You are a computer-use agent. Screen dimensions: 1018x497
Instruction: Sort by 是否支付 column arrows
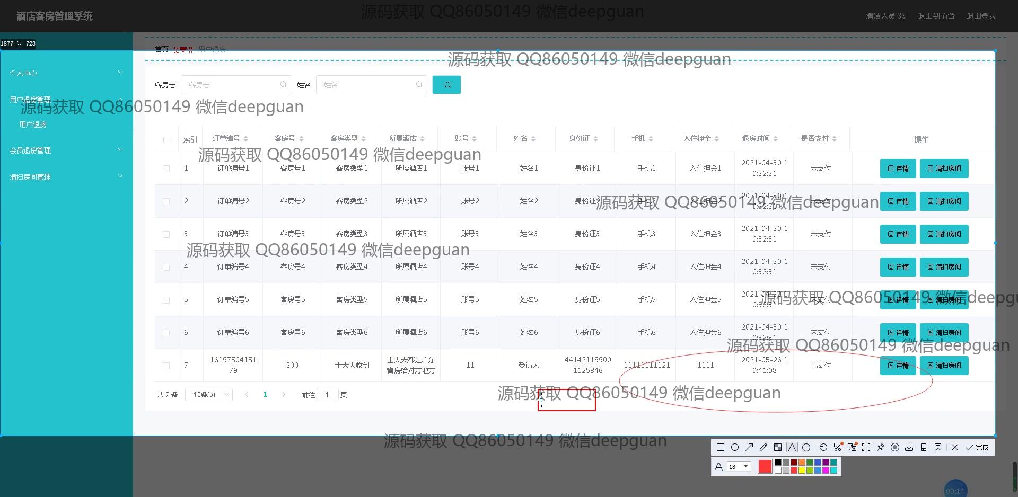coord(834,139)
